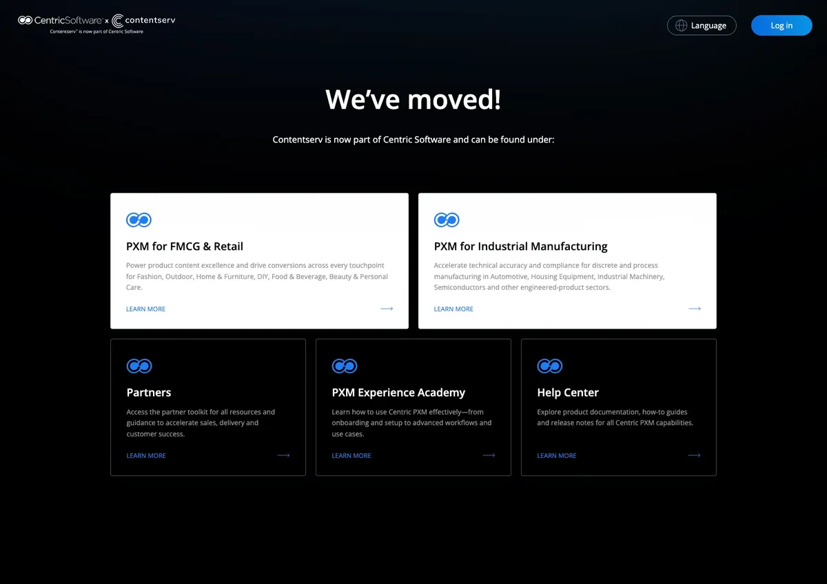827x584 pixels.
Task: Click the infinity icon on Industrial Manufacturing card
Action: [447, 220]
